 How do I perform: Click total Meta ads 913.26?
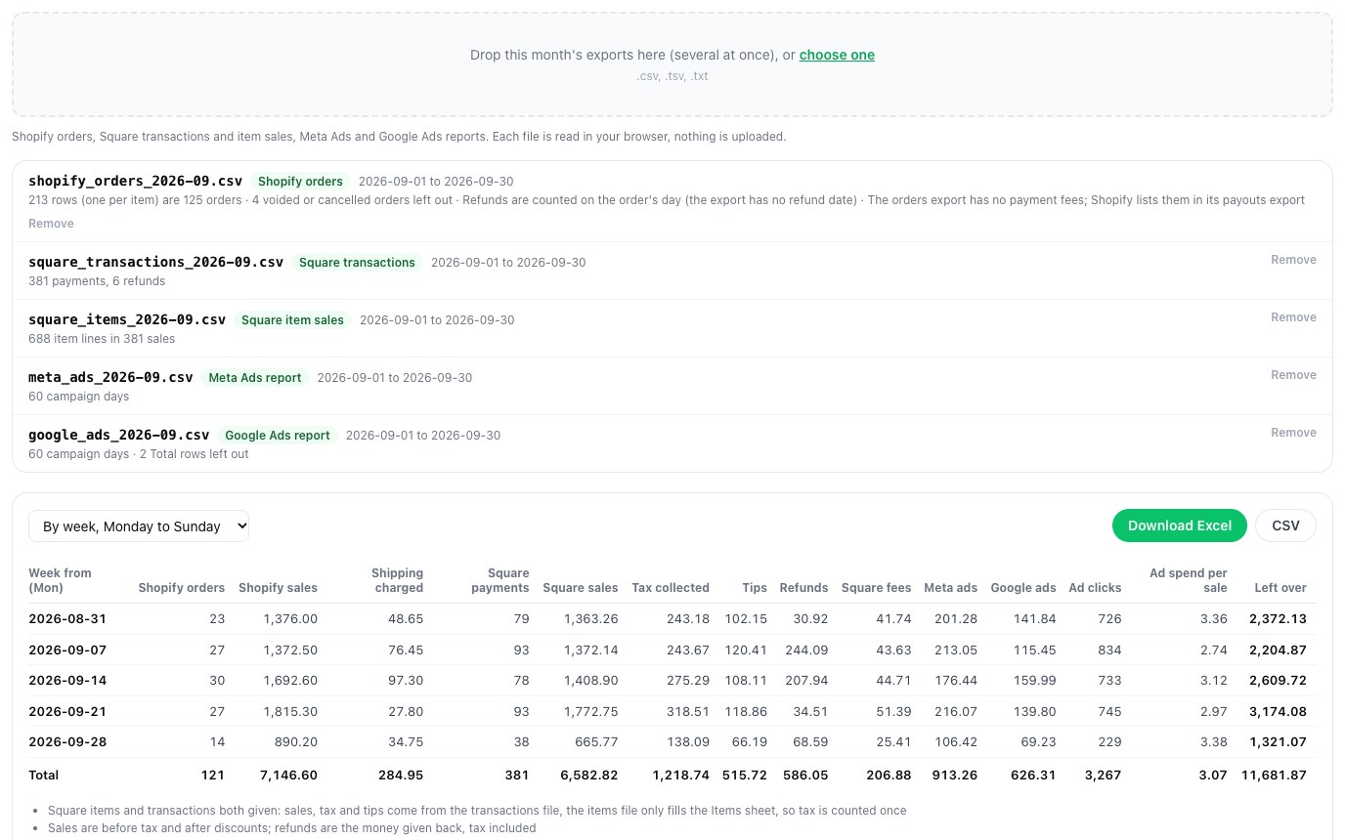tap(955, 776)
